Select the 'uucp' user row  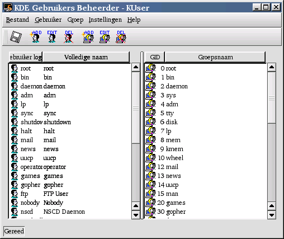pyautogui.click(x=69, y=158)
